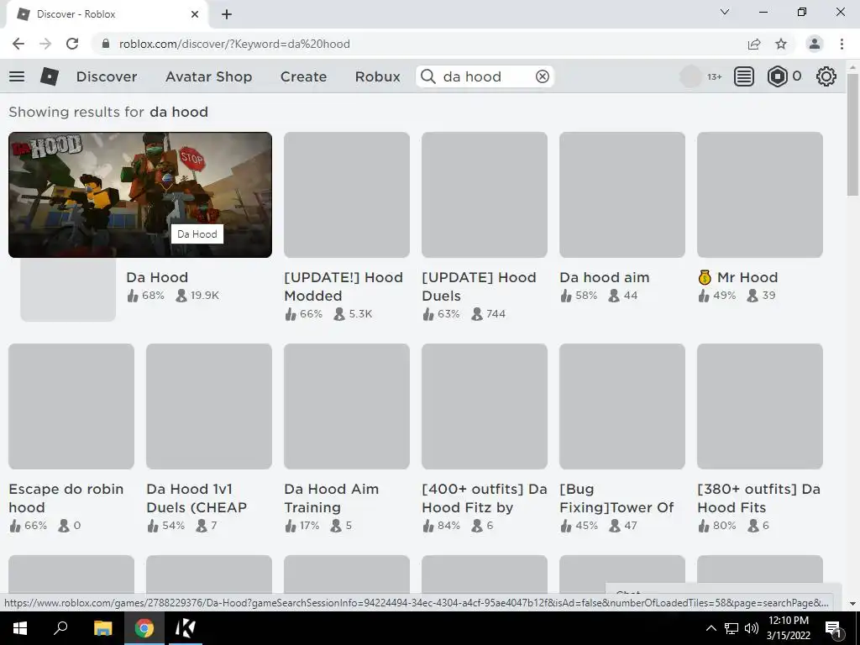Share this page icon in address bar

754,44
